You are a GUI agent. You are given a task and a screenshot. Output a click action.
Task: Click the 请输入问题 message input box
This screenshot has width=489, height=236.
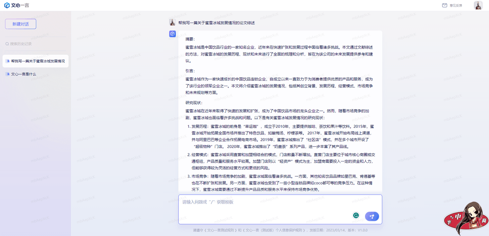pyautogui.click(x=280, y=209)
